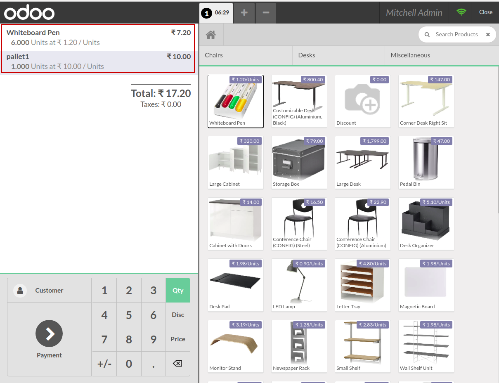Image resolution: width=499 pixels, height=383 pixels.
Task: Open the Miscellaneous category
Action: pyautogui.click(x=442, y=55)
